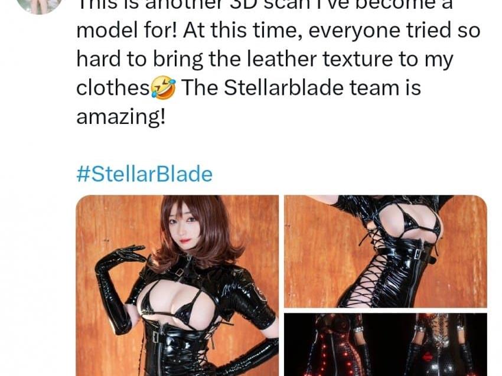Click left game character in render image

click(x=336, y=345)
